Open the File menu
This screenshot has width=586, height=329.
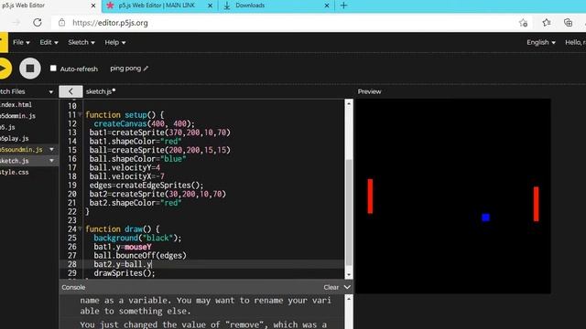click(21, 43)
